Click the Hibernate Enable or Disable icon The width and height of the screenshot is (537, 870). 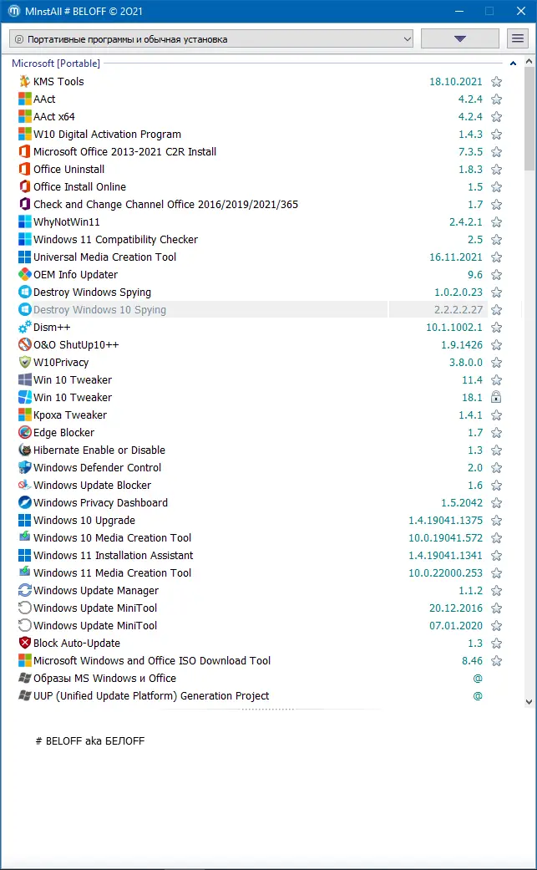point(24,450)
